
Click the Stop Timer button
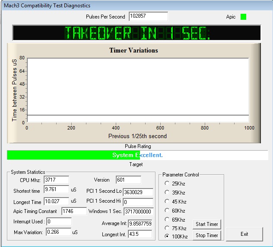207,235
